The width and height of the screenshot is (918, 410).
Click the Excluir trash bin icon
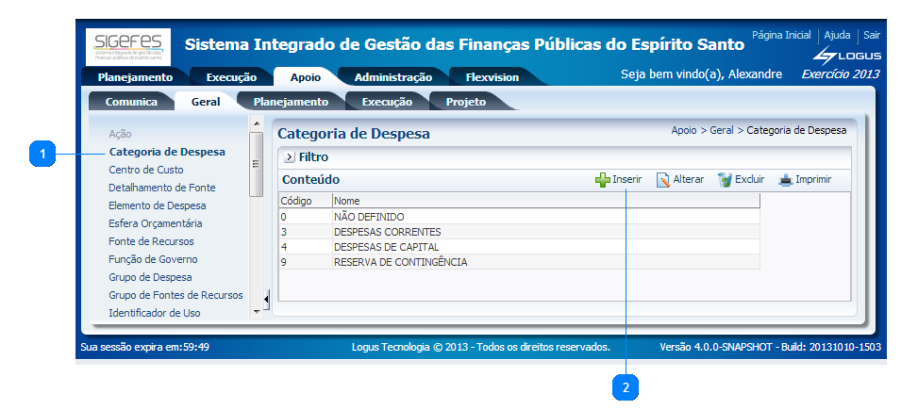click(725, 180)
